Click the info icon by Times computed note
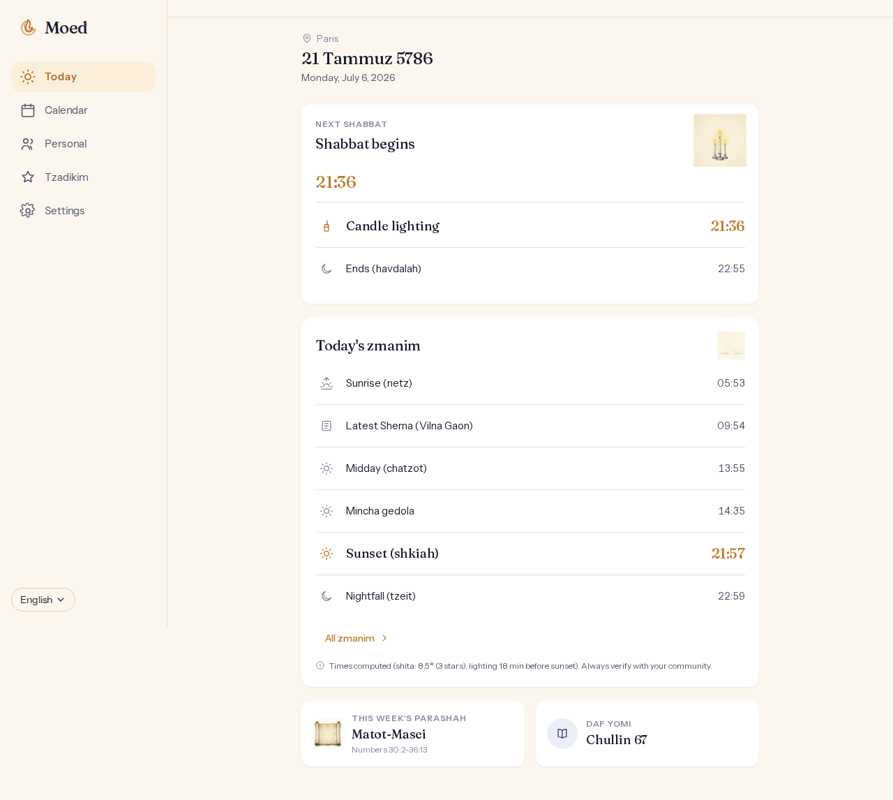Screen dimensions: 893x800 [320, 666]
